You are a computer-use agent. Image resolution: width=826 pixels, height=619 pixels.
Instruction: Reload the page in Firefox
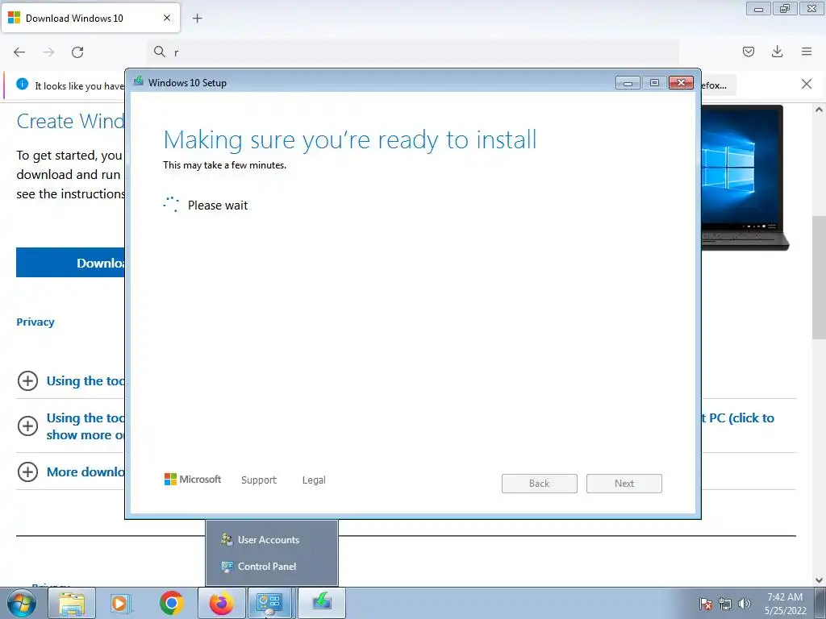(77, 52)
